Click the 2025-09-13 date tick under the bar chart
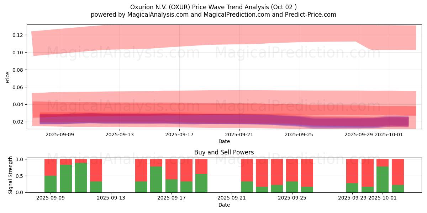 [x=111, y=198]
